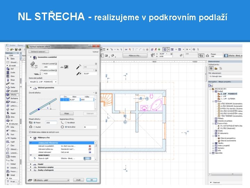This screenshot has width=250, height=188.
Task: Toggle first Výchozí prvky reconstruction status button
Action: click(211, 69)
